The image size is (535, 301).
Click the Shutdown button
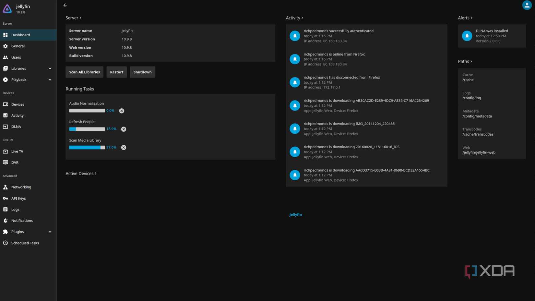[142, 72]
